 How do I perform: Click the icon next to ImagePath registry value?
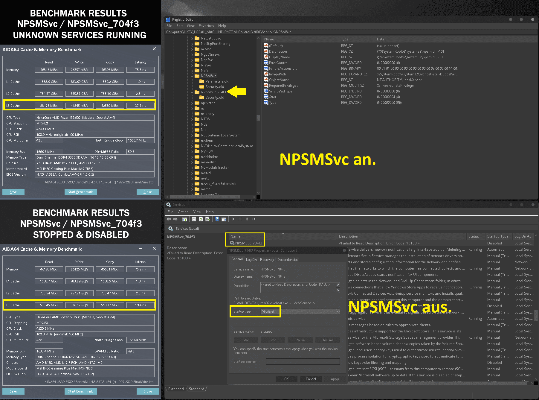tap(266, 74)
